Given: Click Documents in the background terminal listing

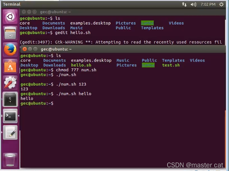Looking at the screenshot, I should [x=54, y=23].
